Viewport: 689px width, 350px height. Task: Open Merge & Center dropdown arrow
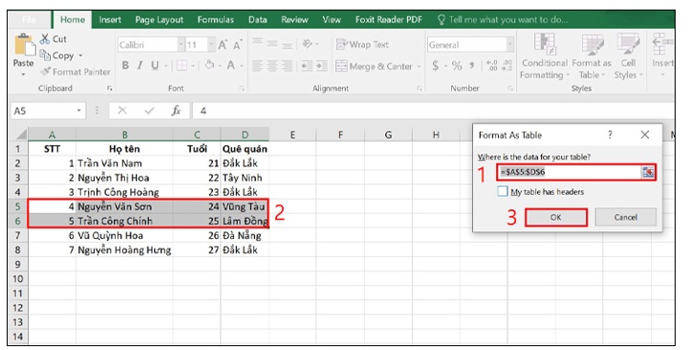click(x=419, y=67)
